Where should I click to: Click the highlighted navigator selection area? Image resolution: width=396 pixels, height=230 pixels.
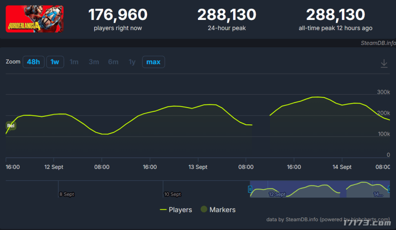(320, 189)
